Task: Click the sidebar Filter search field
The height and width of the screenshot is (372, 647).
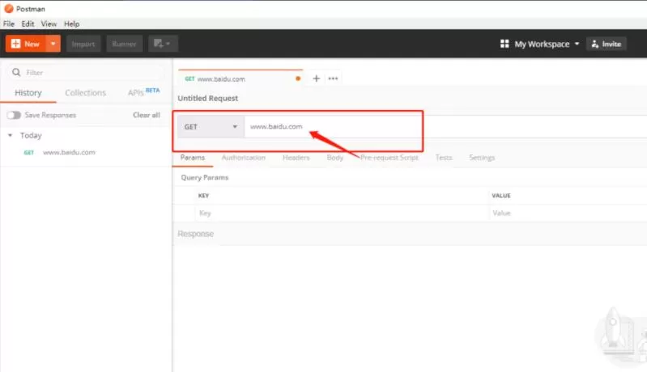Action: [85, 73]
